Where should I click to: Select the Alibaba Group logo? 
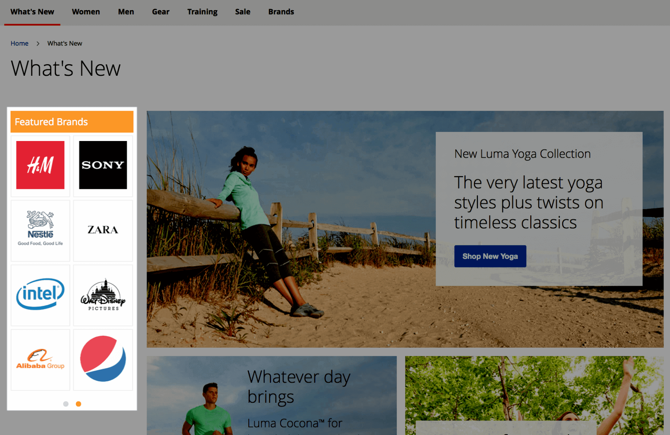[40, 359]
